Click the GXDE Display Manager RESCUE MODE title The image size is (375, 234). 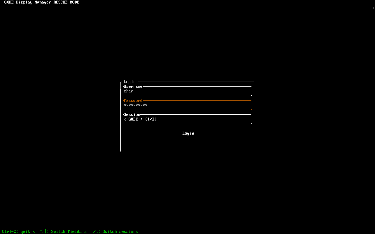(x=42, y=2)
